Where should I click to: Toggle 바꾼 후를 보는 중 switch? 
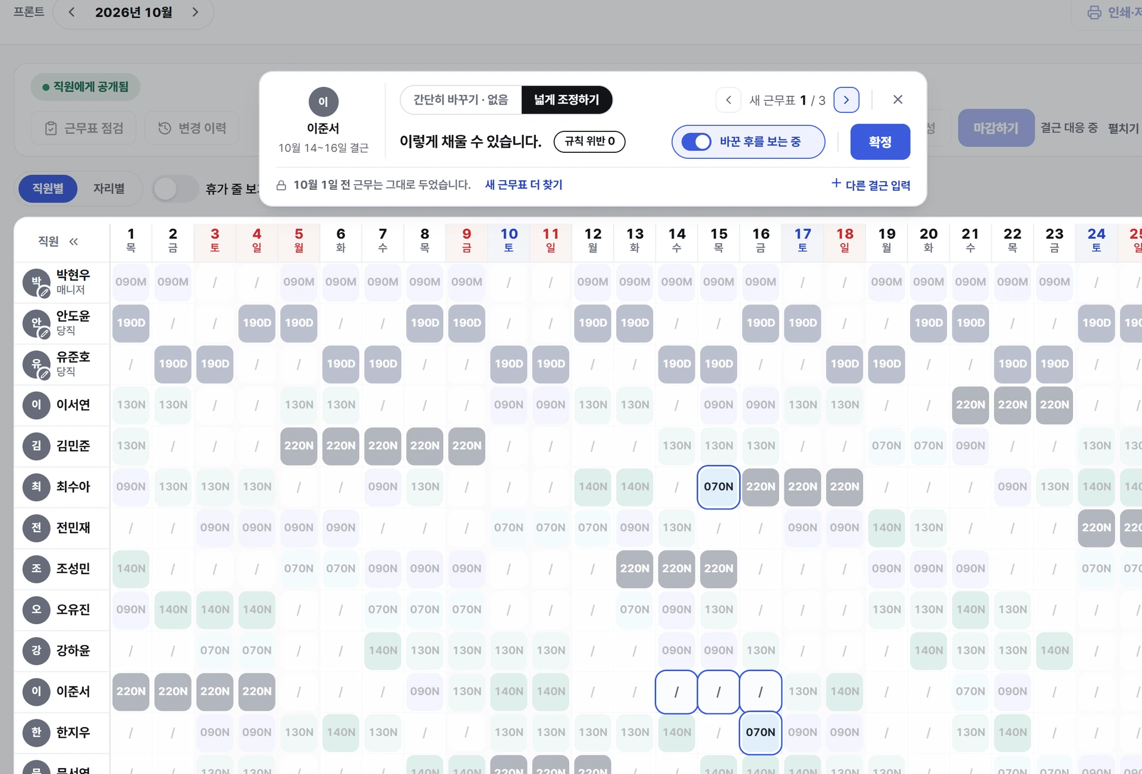(696, 141)
